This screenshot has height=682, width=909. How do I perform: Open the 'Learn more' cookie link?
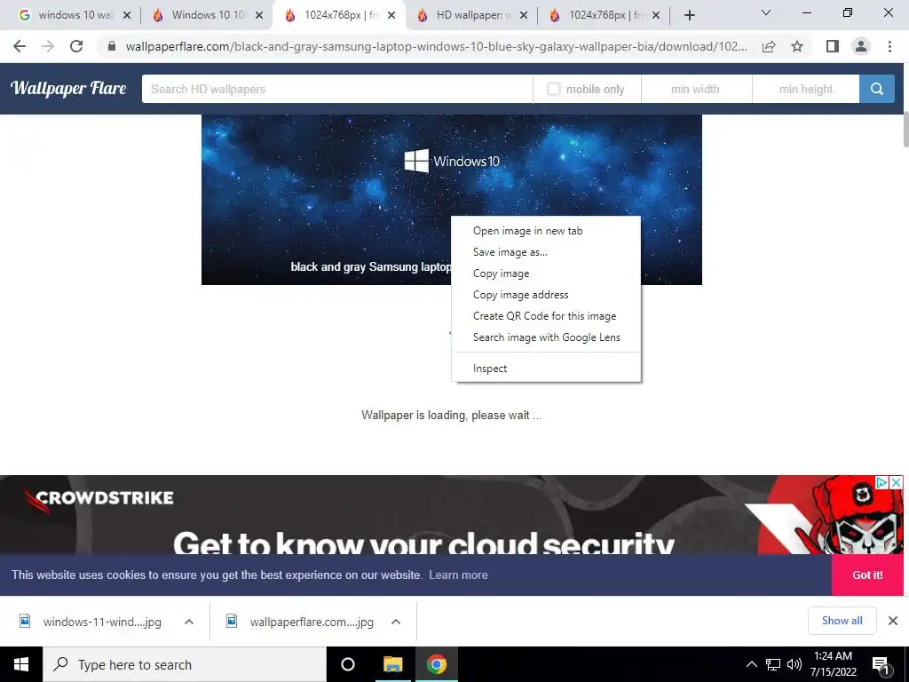(458, 575)
